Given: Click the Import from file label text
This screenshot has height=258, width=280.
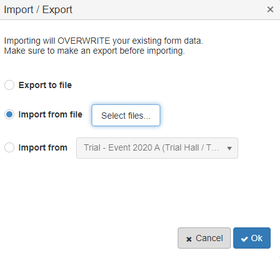Looking at the screenshot, I should 51,114.
